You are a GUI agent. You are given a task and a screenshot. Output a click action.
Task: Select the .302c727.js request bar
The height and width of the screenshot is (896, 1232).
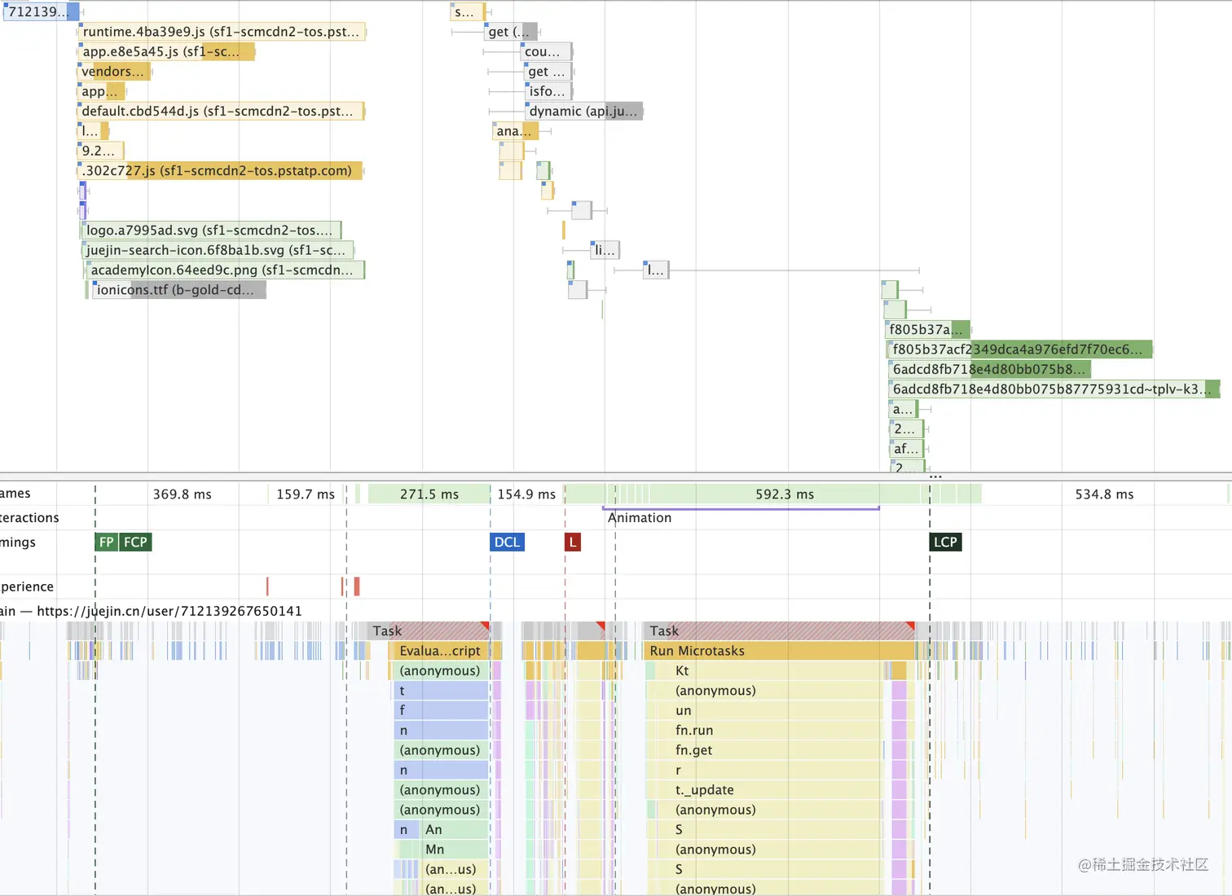point(220,170)
